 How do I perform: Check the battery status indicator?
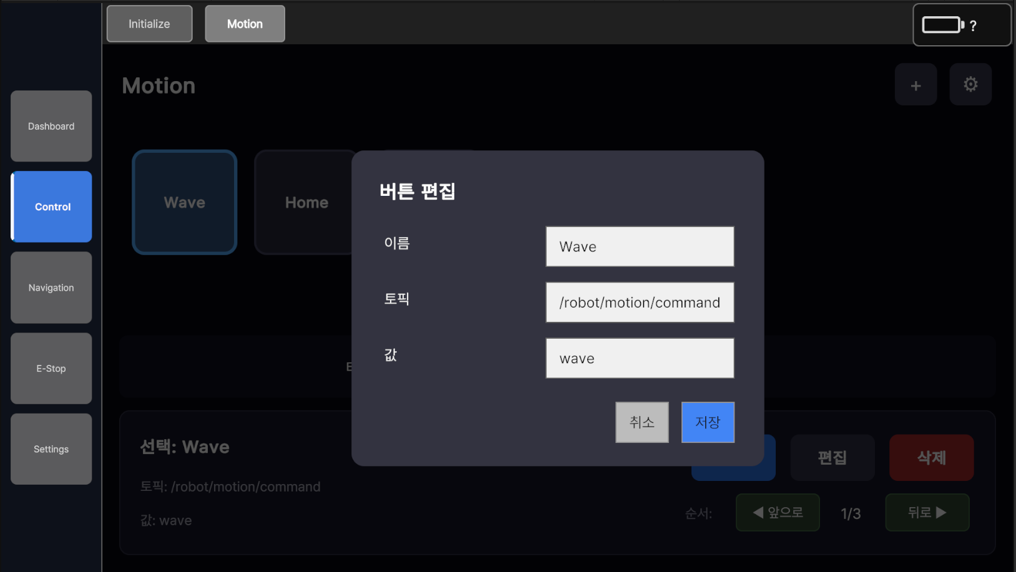tap(961, 25)
